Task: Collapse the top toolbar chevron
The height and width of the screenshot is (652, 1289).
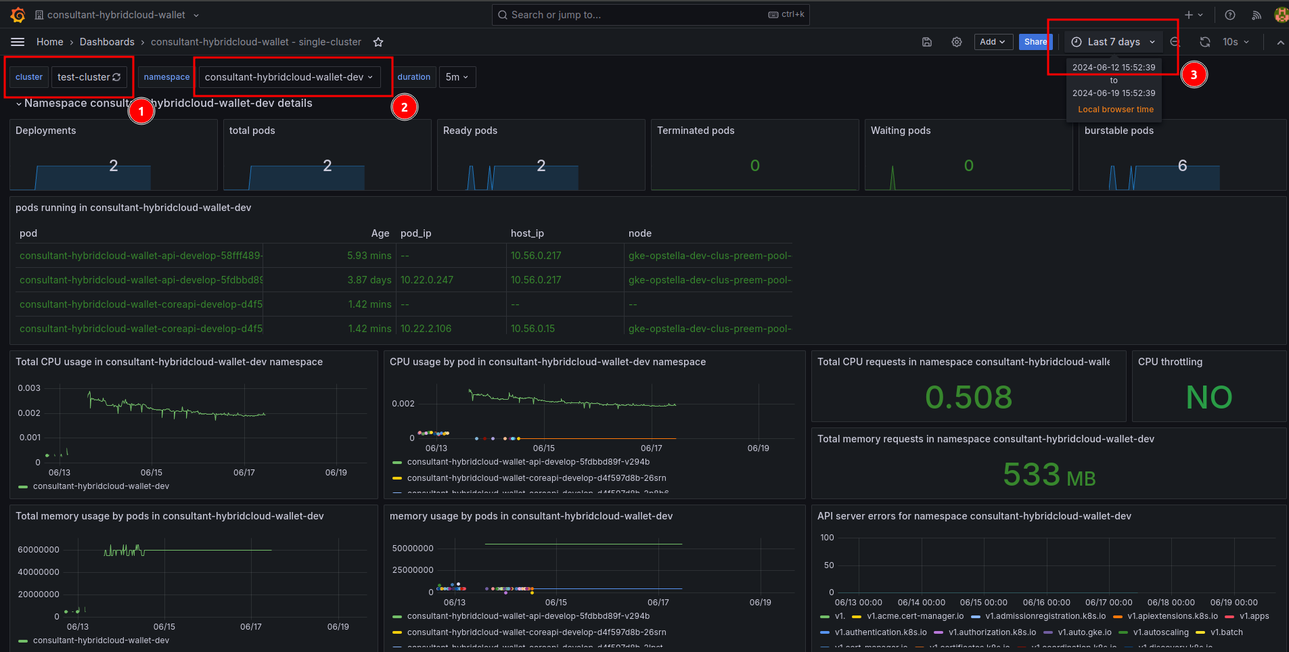Action: point(1280,42)
